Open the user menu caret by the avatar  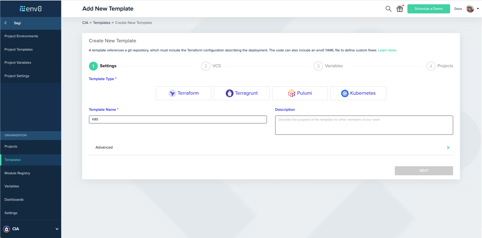(x=478, y=9)
